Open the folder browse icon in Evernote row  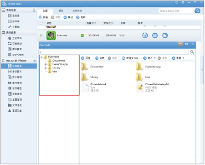pos(165,36)
